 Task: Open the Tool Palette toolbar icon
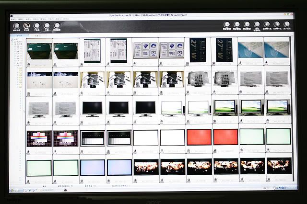(x=36, y=26)
